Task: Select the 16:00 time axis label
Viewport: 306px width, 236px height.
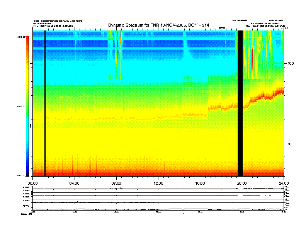Action: click(200, 184)
